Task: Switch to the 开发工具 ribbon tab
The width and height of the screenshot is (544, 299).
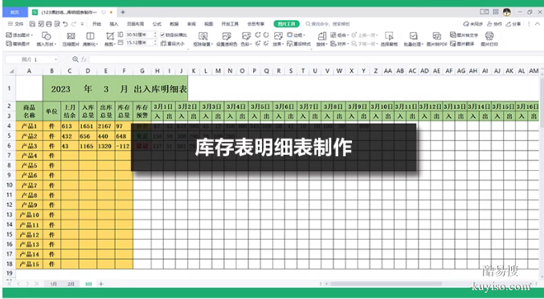Action: pos(230,24)
